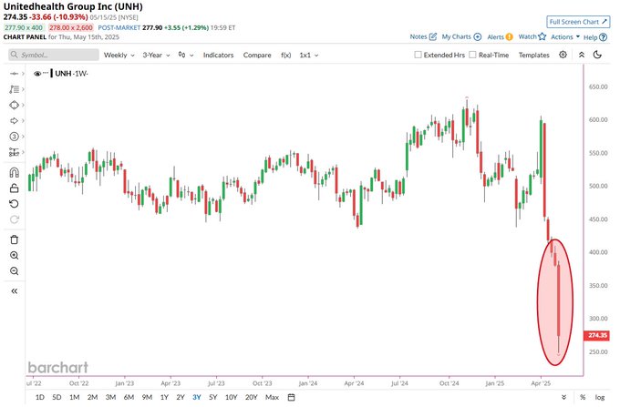The width and height of the screenshot is (620, 407).
Task: Open chart settings gear
Action: tap(563, 55)
